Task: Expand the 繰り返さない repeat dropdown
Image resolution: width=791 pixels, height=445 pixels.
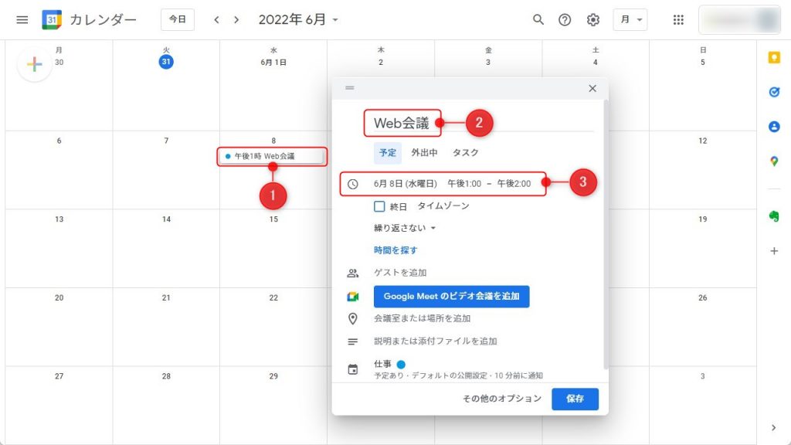Action: click(405, 228)
